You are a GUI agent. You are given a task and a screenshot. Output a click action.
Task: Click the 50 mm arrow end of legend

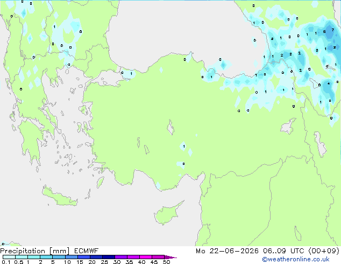click(170, 257)
